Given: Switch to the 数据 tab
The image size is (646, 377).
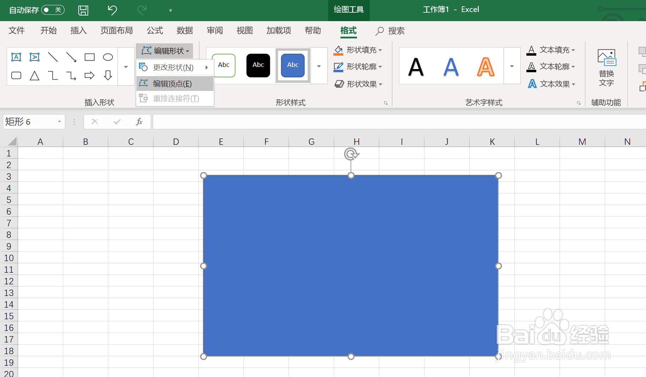Looking at the screenshot, I should 185,31.
